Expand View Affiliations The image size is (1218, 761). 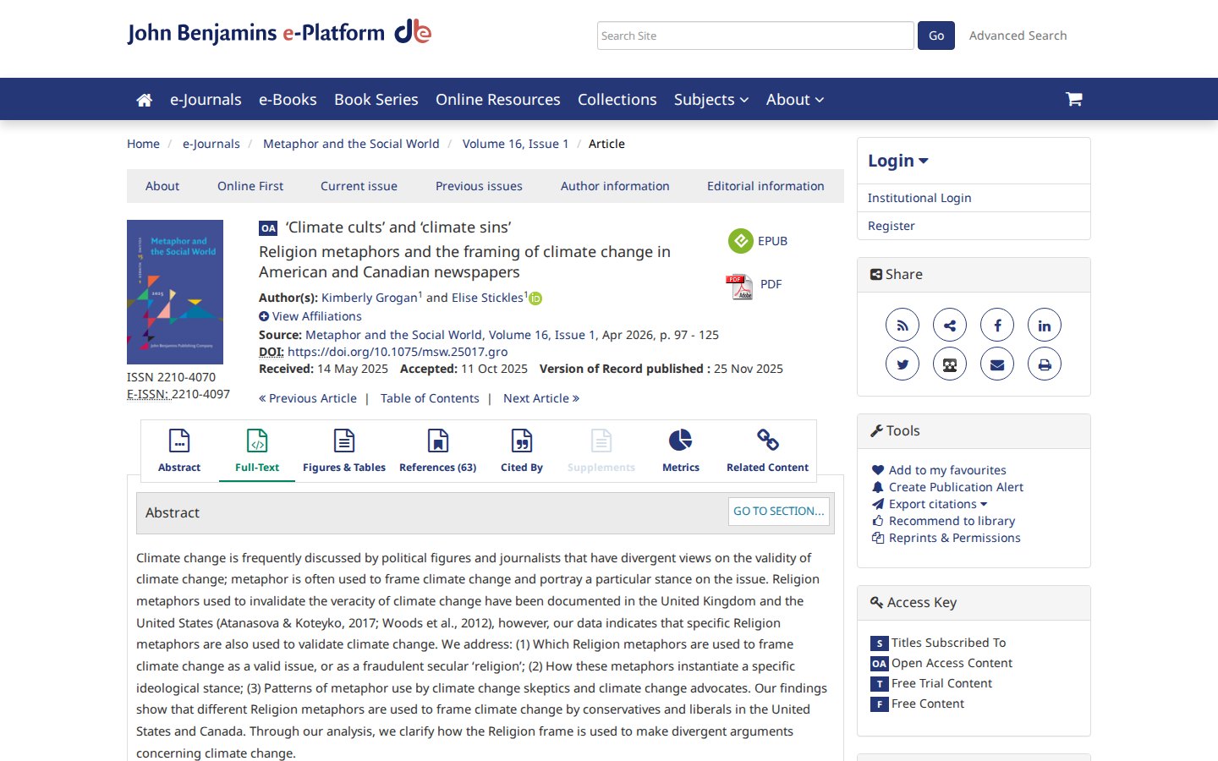coord(310,316)
